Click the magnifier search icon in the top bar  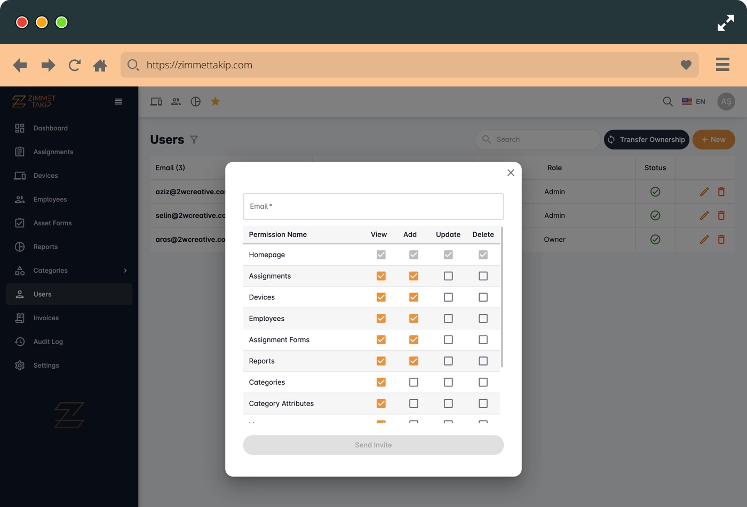point(667,101)
